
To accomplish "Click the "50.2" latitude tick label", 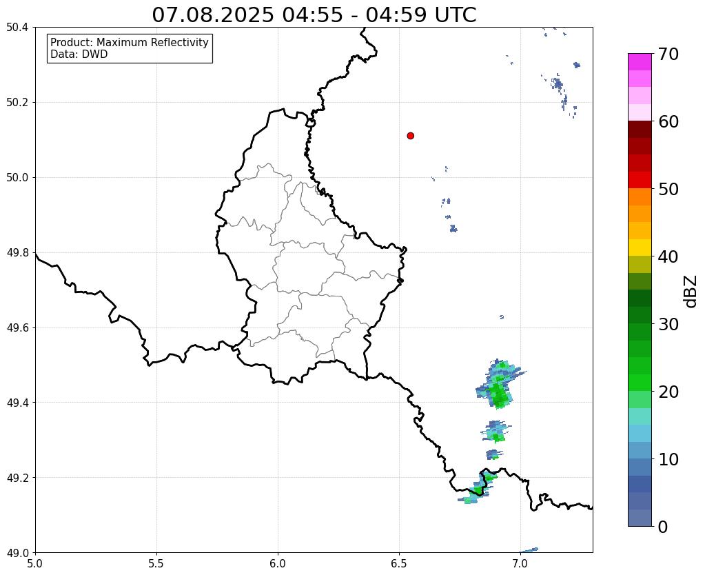I will click(x=17, y=102).
